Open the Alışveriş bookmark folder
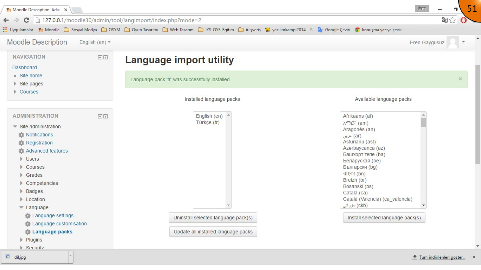 249,30
